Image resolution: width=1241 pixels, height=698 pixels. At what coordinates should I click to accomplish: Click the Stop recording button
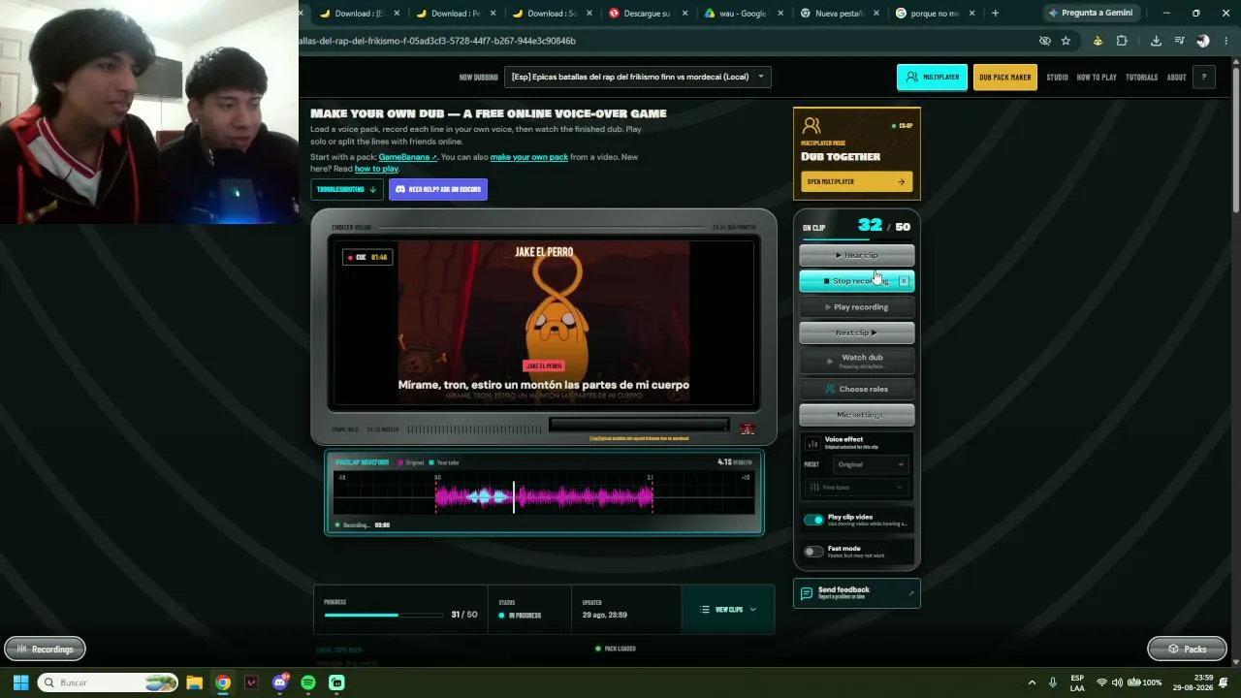pos(856,281)
